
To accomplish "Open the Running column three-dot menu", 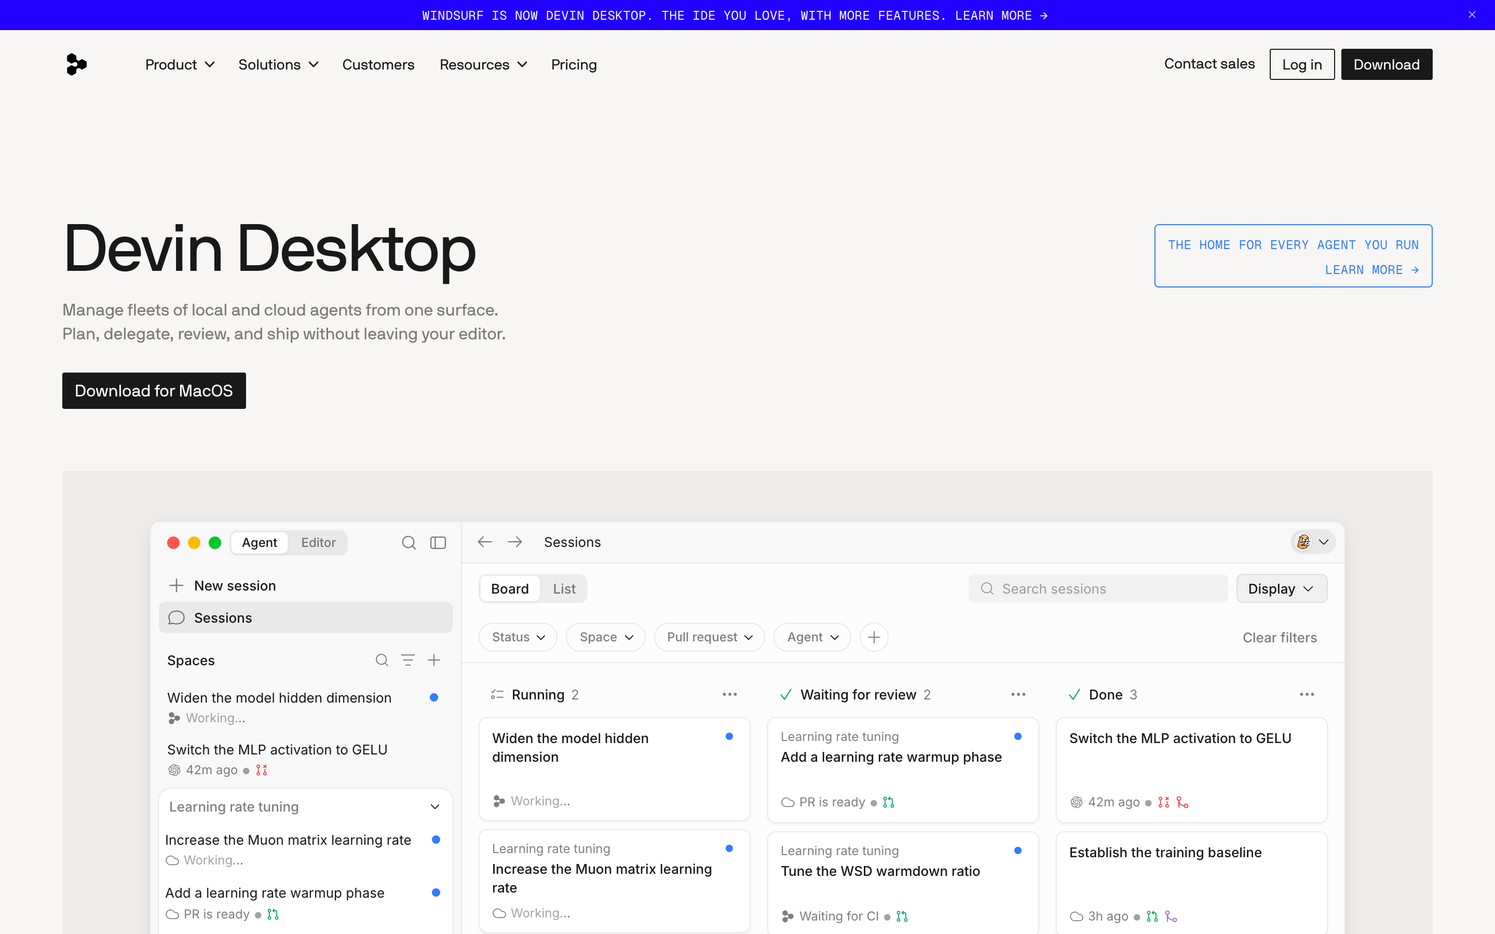I will [x=729, y=694].
